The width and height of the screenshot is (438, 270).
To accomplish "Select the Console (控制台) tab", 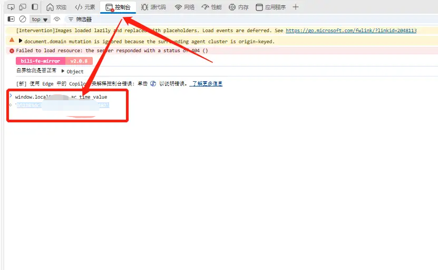I will coord(118,7).
